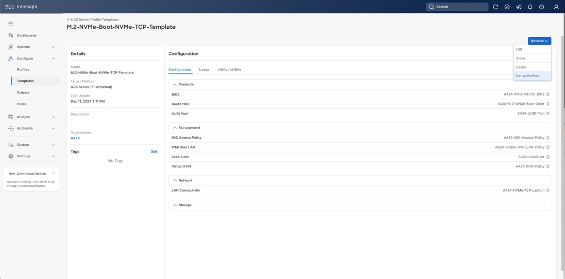Click policy icon next to AA24-AMD-M8-VSI-BIOS
565x279 pixels.
(x=547, y=94)
